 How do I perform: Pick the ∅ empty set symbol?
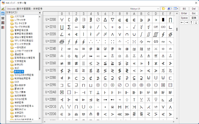coord(98,20)
